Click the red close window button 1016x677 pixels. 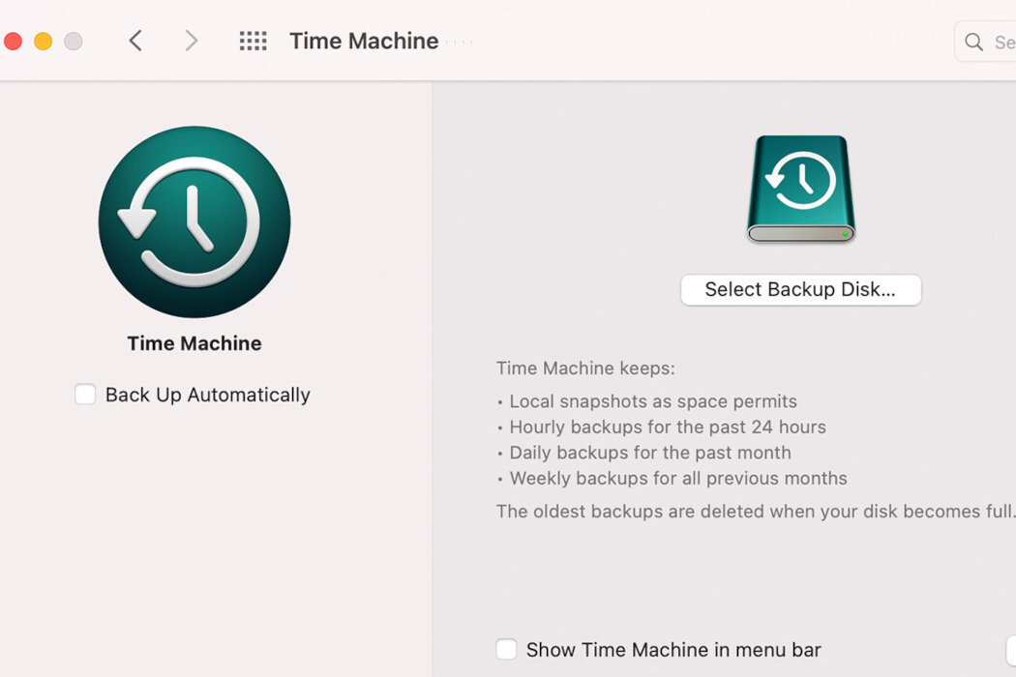coord(13,42)
